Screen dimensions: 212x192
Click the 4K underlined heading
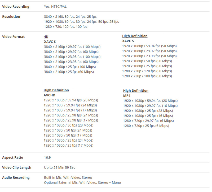46,37
